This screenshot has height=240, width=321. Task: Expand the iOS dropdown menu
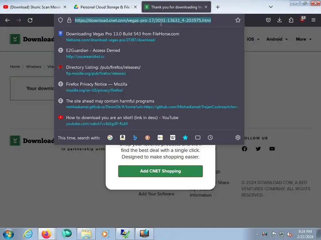[x=253, y=39]
